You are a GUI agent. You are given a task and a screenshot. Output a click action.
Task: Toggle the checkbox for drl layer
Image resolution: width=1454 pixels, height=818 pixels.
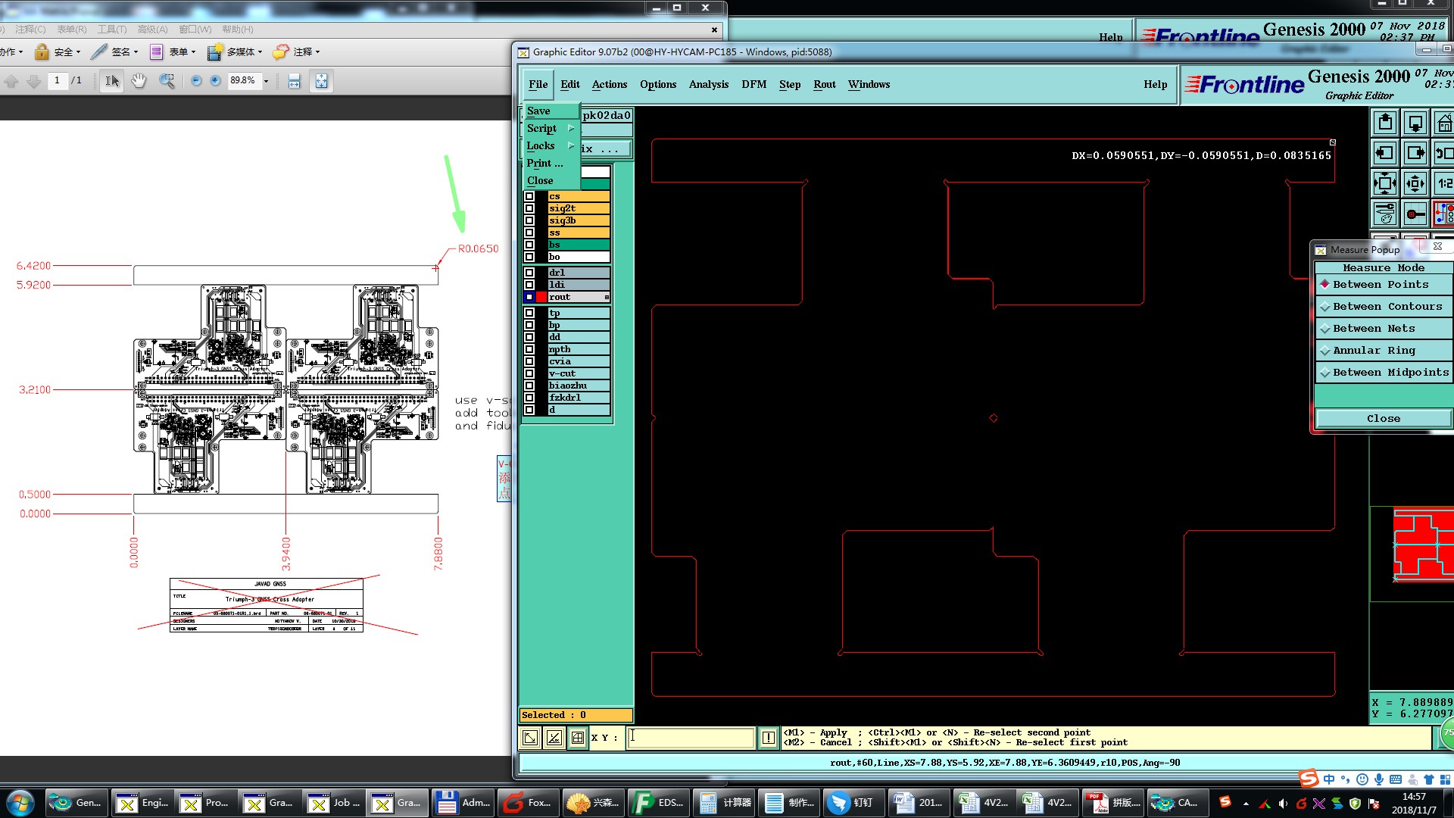(529, 273)
